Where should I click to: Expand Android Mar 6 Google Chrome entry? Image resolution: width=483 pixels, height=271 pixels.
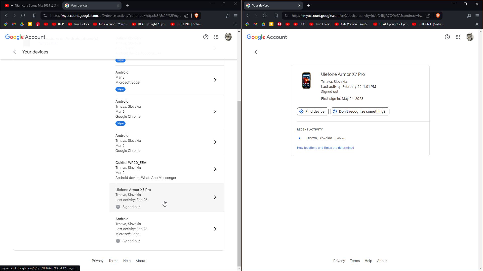tap(215, 111)
